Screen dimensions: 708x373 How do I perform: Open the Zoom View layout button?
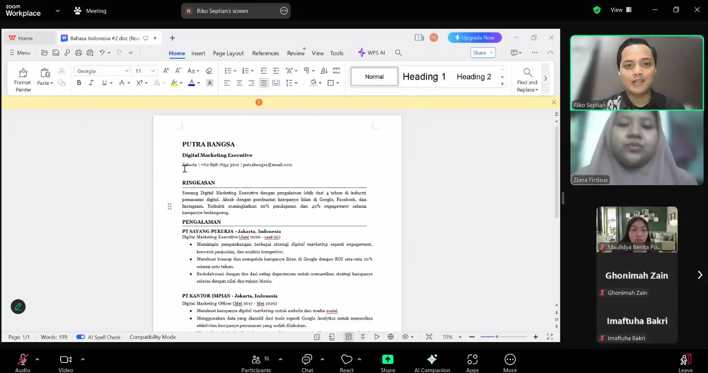pyautogui.click(x=621, y=10)
